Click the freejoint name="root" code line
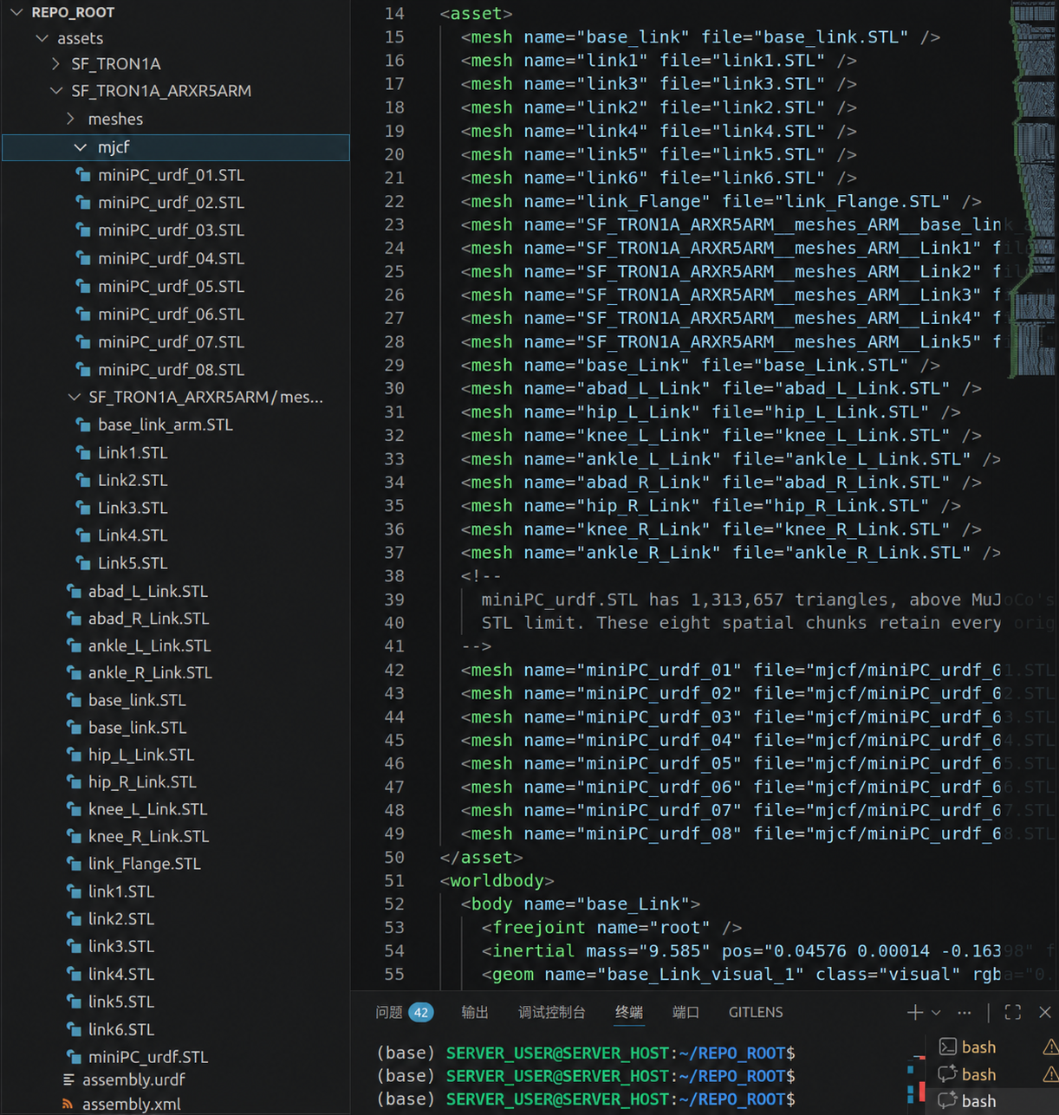Image resolution: width=1059 pixels, height=1115 pixels. click(x=612, y=928)
